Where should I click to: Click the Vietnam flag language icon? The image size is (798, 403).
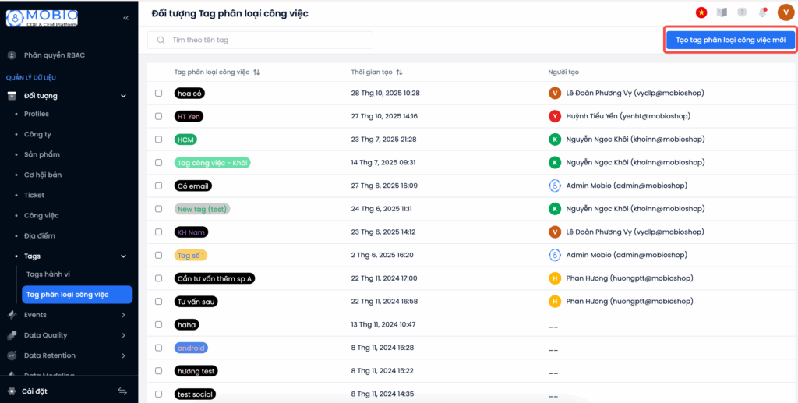701,12
